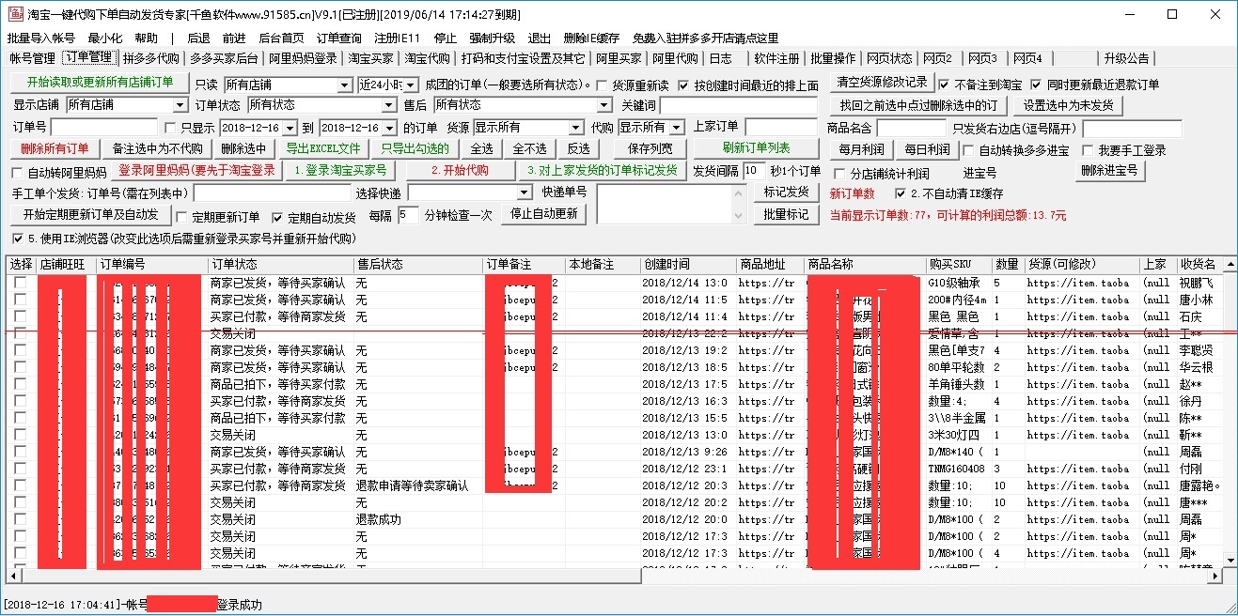The width and height of the screenshot is (1238, 616).
Task: Open the 选择快递 courier dropdown
Action: point(525,193)
